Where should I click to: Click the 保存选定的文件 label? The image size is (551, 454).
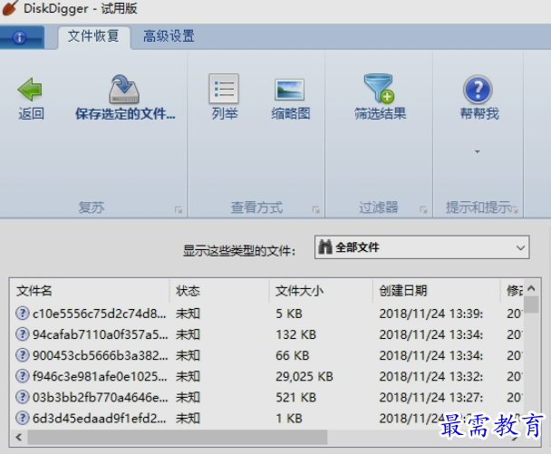pos(125,114)
